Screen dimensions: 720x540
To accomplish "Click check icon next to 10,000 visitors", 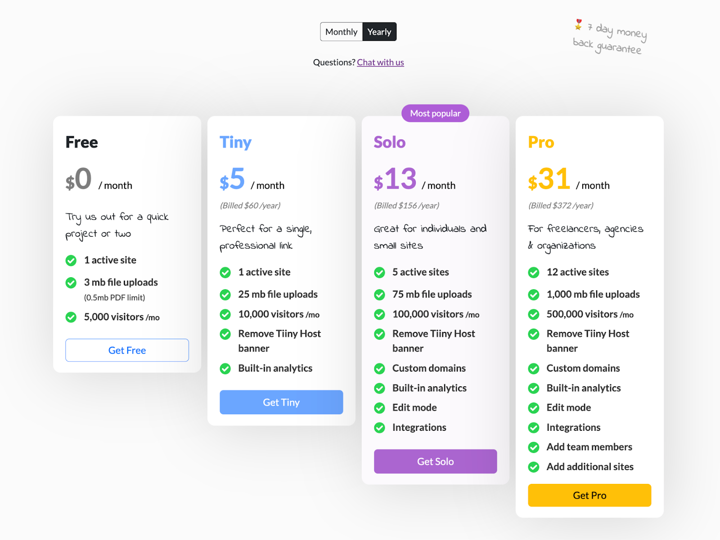I will tap(225, 314).
